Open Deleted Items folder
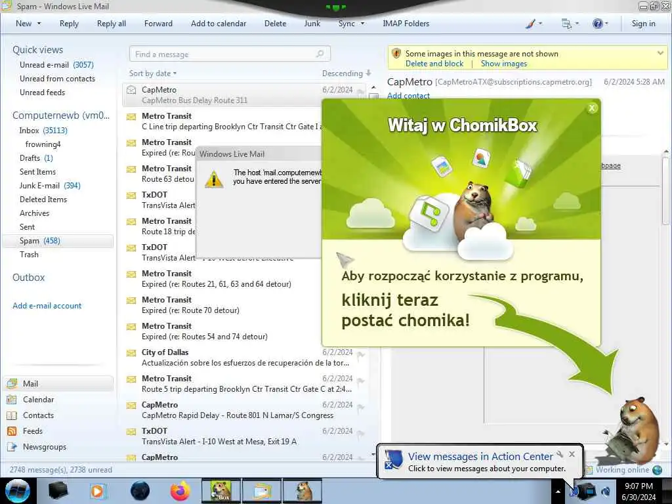This screenshot has width=672, height=504. click(x=43, y=199)
